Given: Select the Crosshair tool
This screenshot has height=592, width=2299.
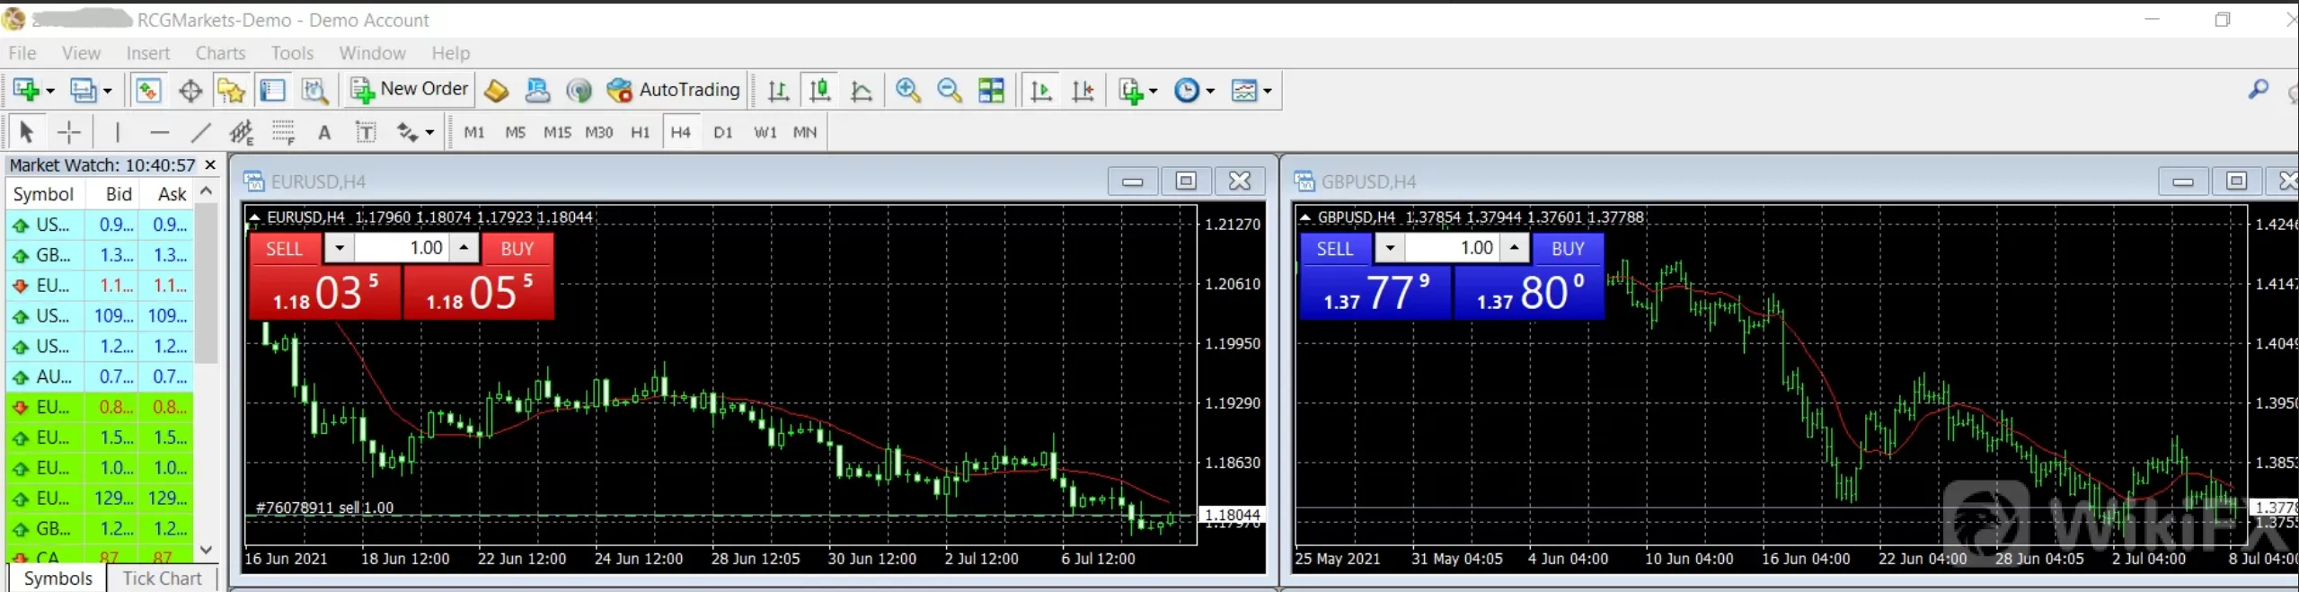Looking at the screenshot, I should [68, 132].
